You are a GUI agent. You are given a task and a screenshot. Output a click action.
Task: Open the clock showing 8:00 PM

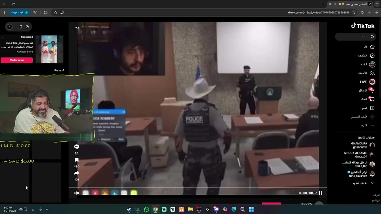(x=8, y=209)
